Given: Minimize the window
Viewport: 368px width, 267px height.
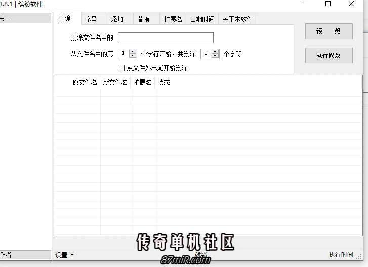Looking at the screenshot, I should tap(305, 4).
